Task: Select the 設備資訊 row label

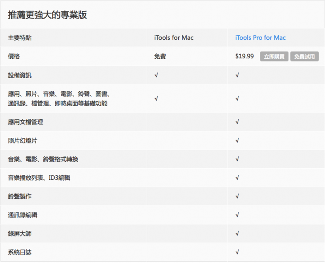Action: pos(20,75)
